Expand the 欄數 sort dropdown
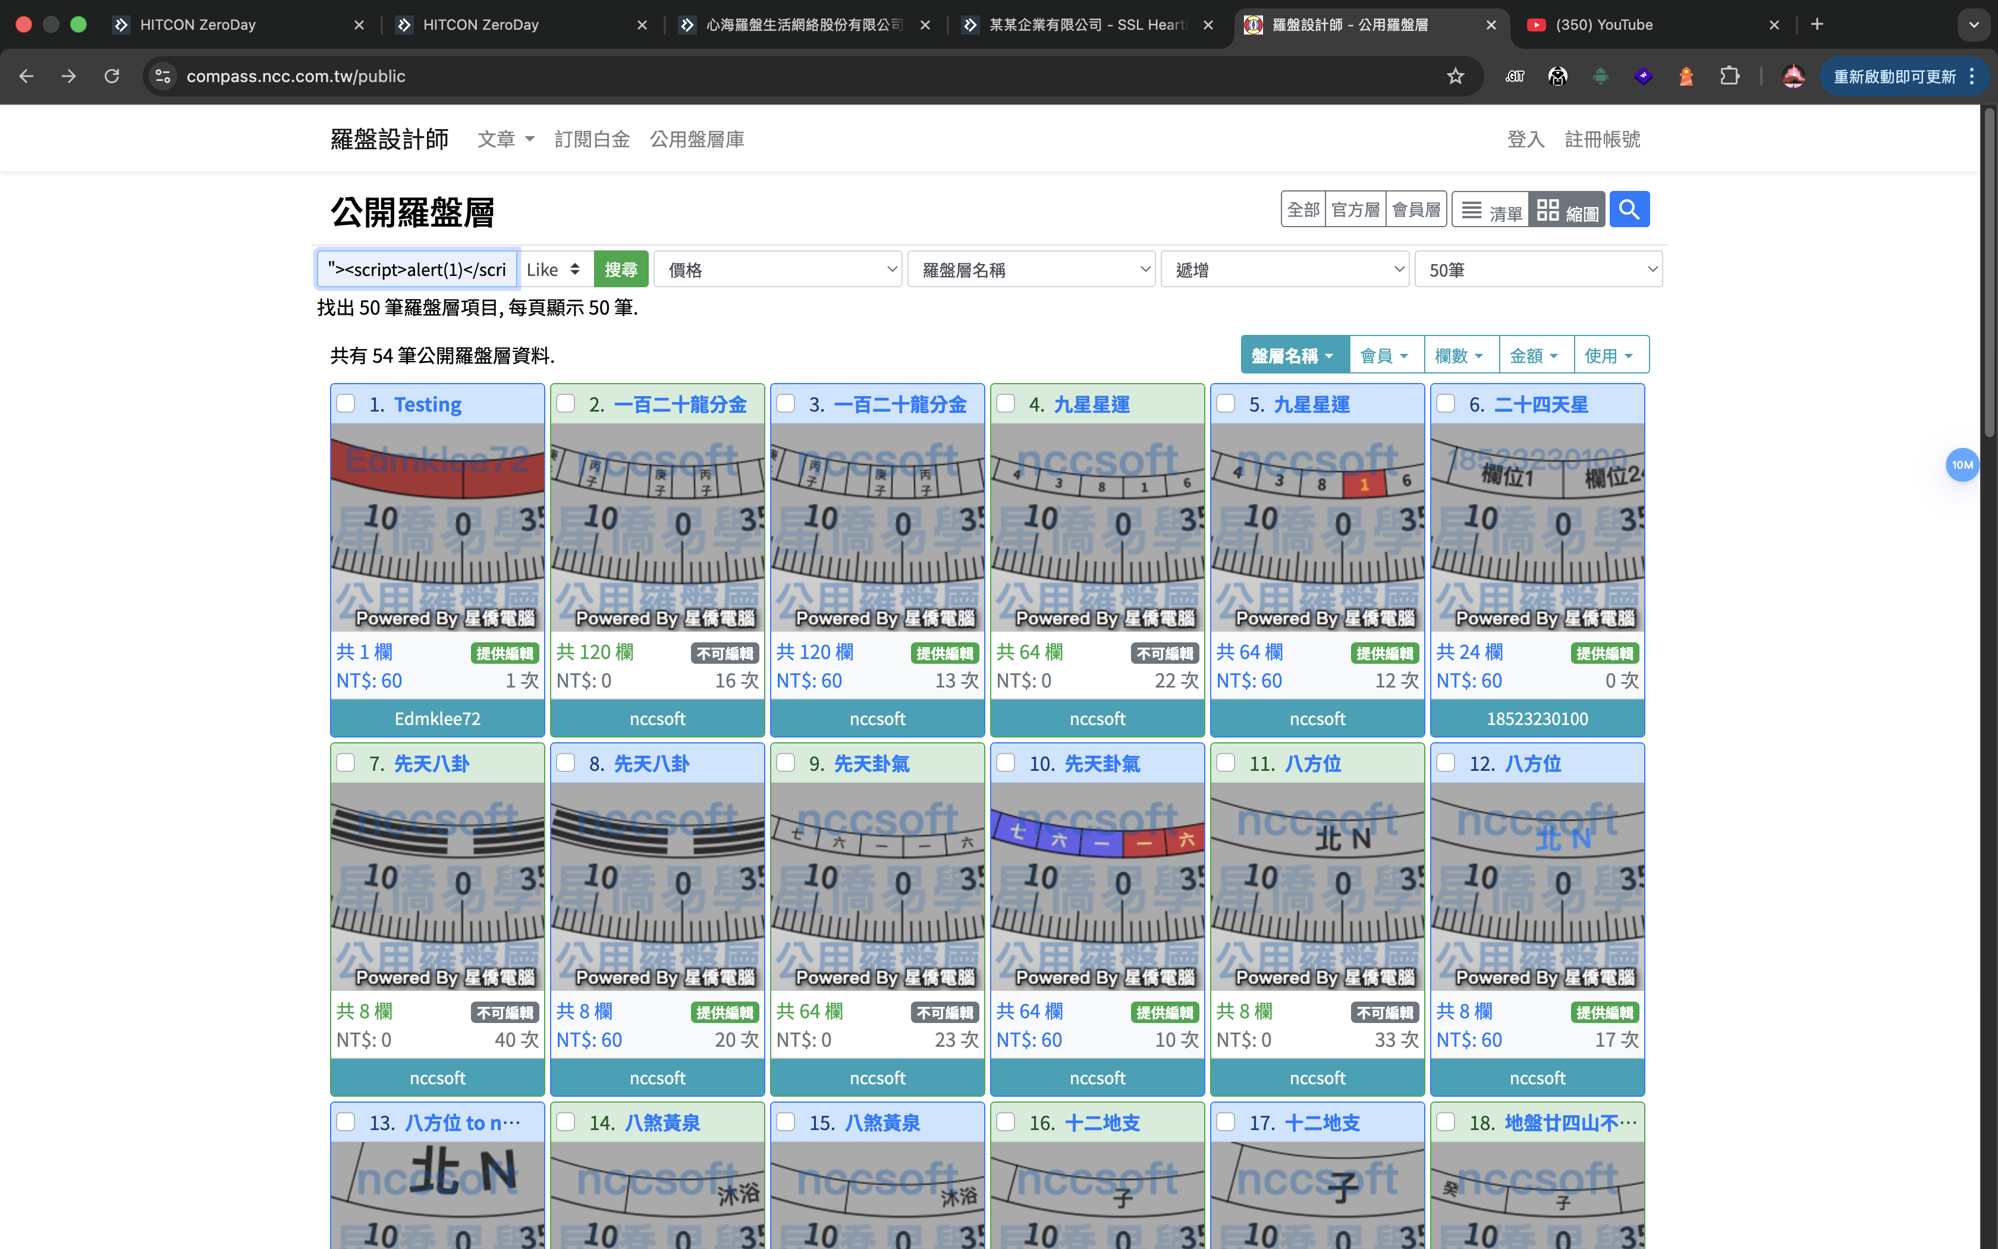 click(1462, 355)
